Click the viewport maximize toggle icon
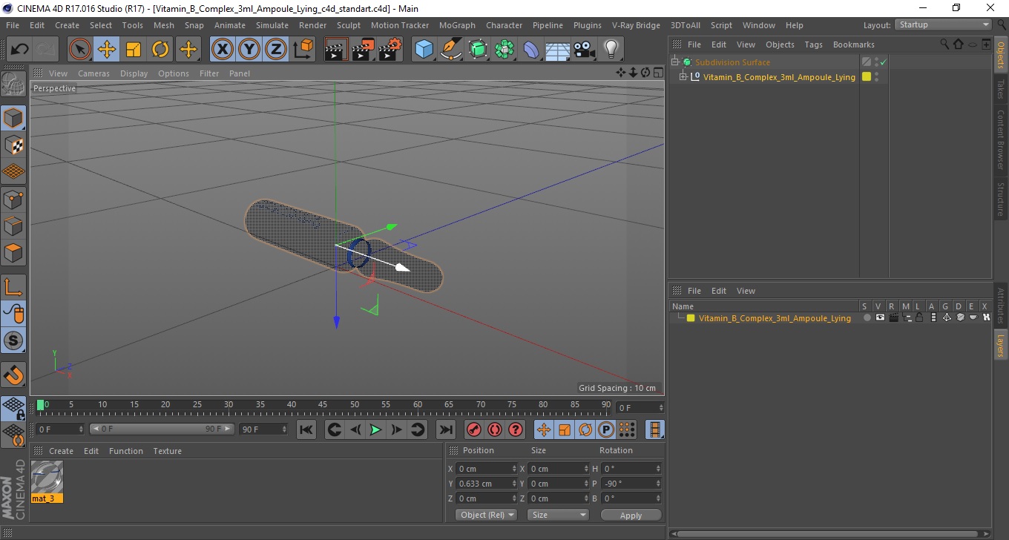Viewport: 1009px width, 540px height. [x=658, y=73]
